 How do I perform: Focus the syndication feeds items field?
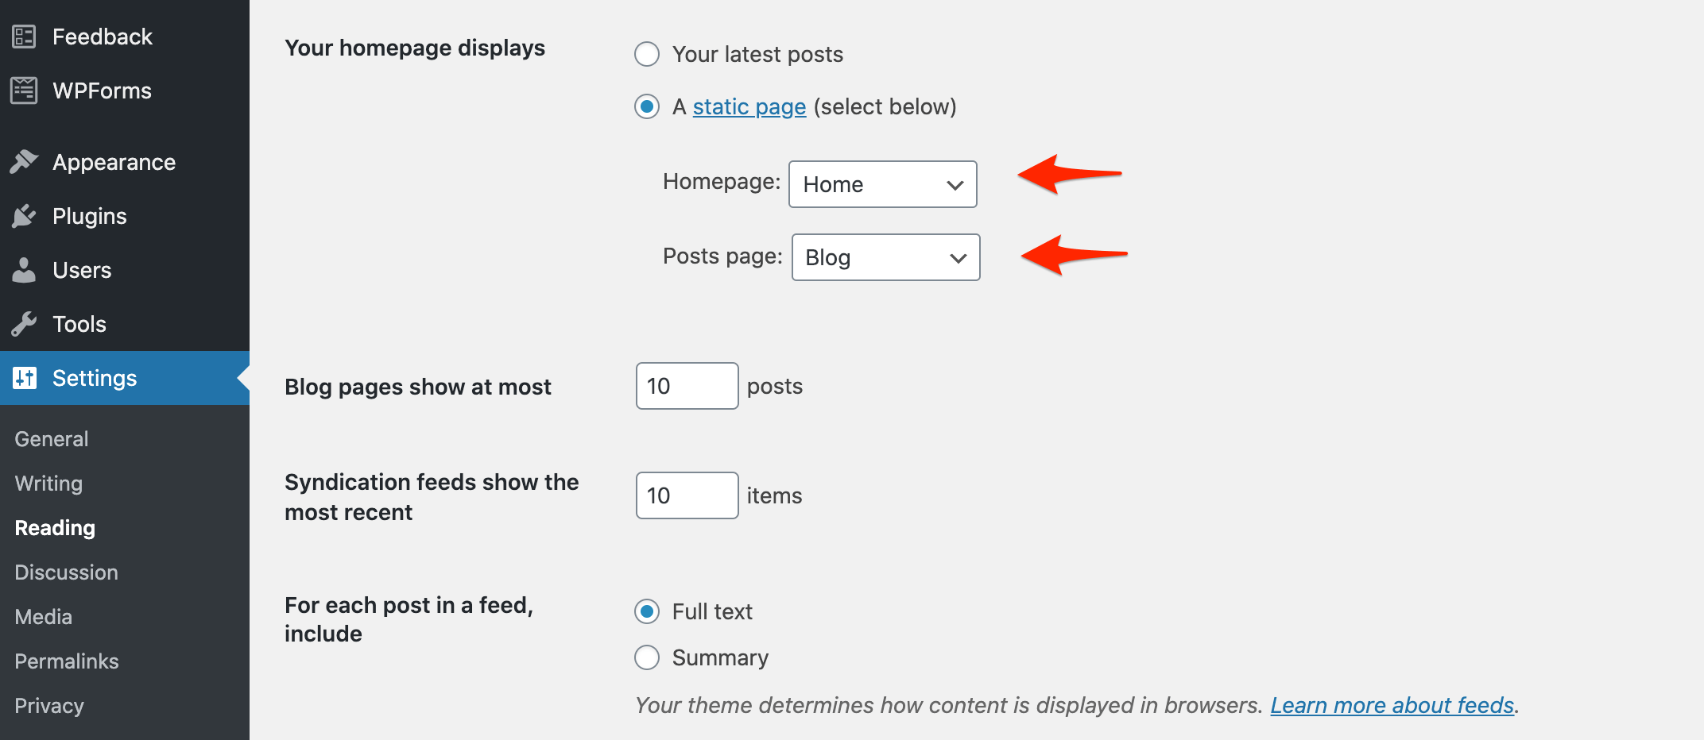[687, 495]
